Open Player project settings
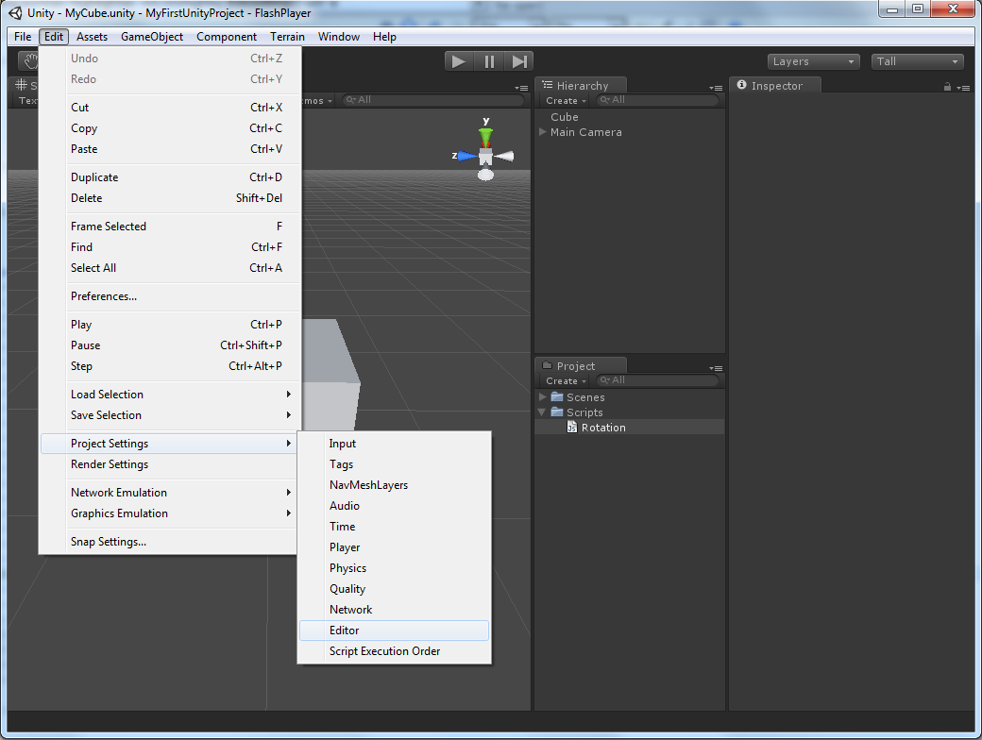 [x=394, y=547]
